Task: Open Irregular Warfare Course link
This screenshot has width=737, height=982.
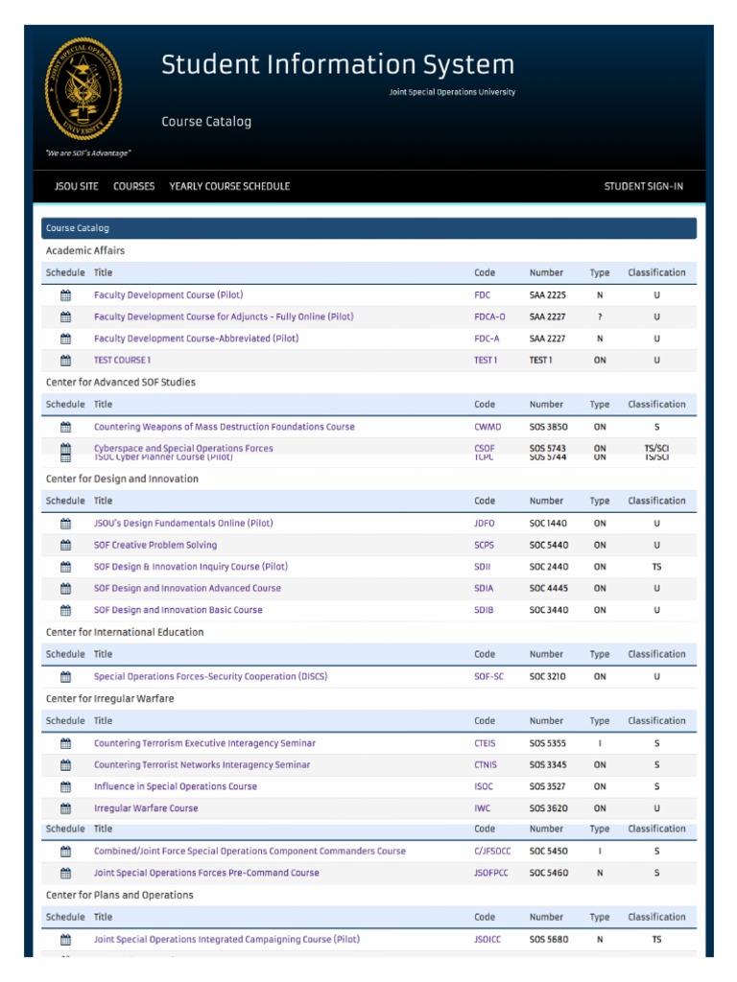Action: pyautogui.click(x=146, y=808)
